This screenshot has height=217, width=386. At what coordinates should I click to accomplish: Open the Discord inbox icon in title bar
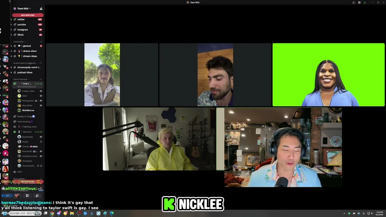click(x=354, y=2)
